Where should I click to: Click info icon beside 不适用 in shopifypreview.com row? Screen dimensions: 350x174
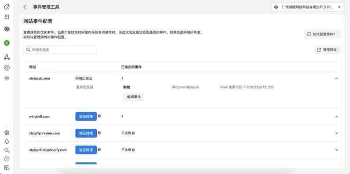(133, 133)
